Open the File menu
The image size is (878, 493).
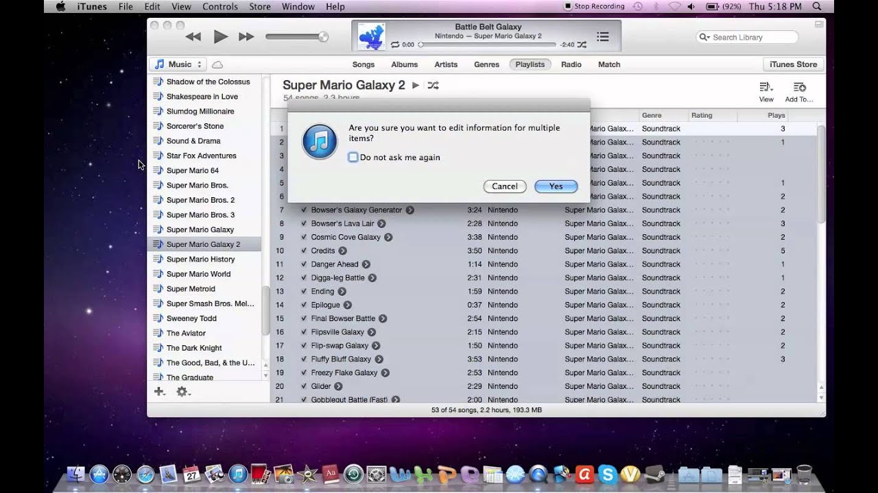[126, 6]
